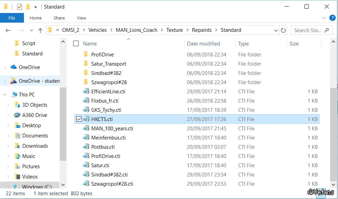Select Pictures in navigation pane
The width and height of the screenshot is (338, 199).
[31, 167]
